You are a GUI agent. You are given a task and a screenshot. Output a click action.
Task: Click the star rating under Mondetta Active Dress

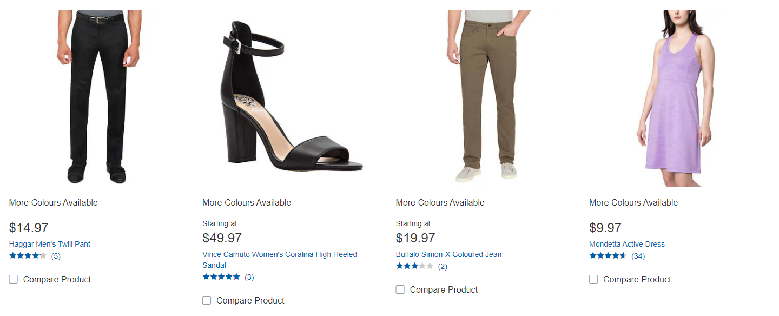pos(608,256)
